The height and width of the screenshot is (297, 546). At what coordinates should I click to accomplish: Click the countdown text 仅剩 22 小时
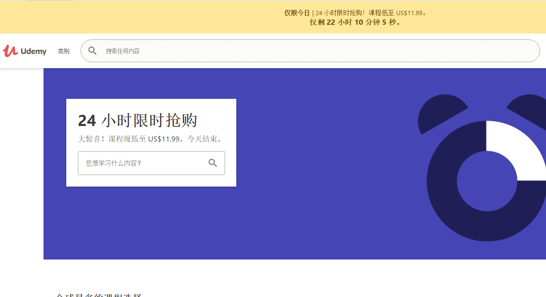click(355, 22)
